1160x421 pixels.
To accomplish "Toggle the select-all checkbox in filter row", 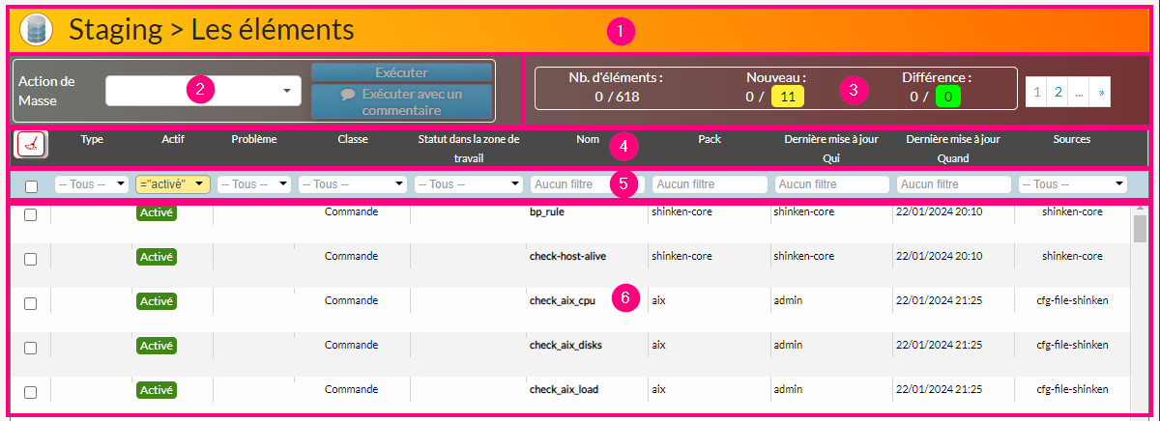I will (30, 185).
